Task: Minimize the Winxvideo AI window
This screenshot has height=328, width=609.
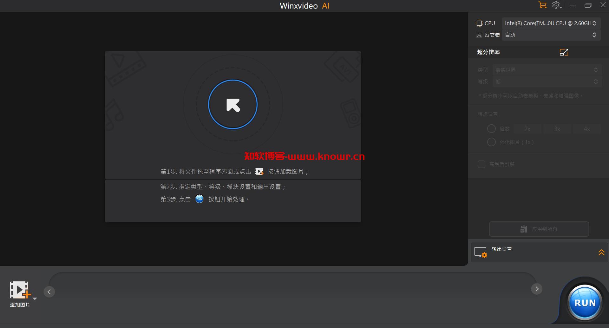Action: (573, 5)
